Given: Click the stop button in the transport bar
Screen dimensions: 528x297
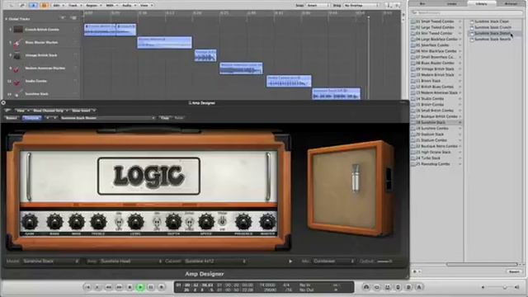Looking at the screenshot, I should point(130,287).
